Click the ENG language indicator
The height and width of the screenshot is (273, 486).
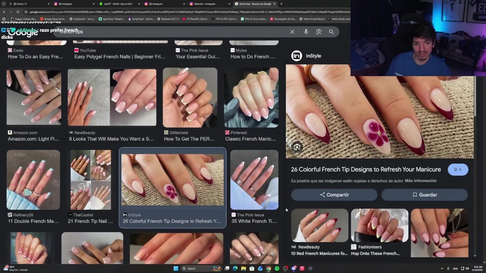point(455,268)
